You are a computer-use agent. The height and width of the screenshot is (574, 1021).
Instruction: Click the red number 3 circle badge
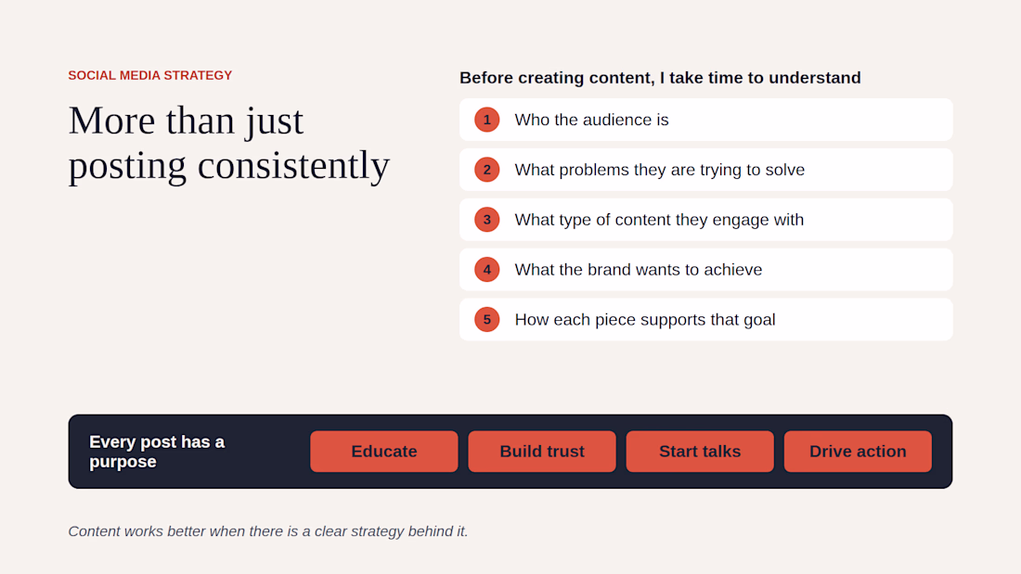coord(486,220)
